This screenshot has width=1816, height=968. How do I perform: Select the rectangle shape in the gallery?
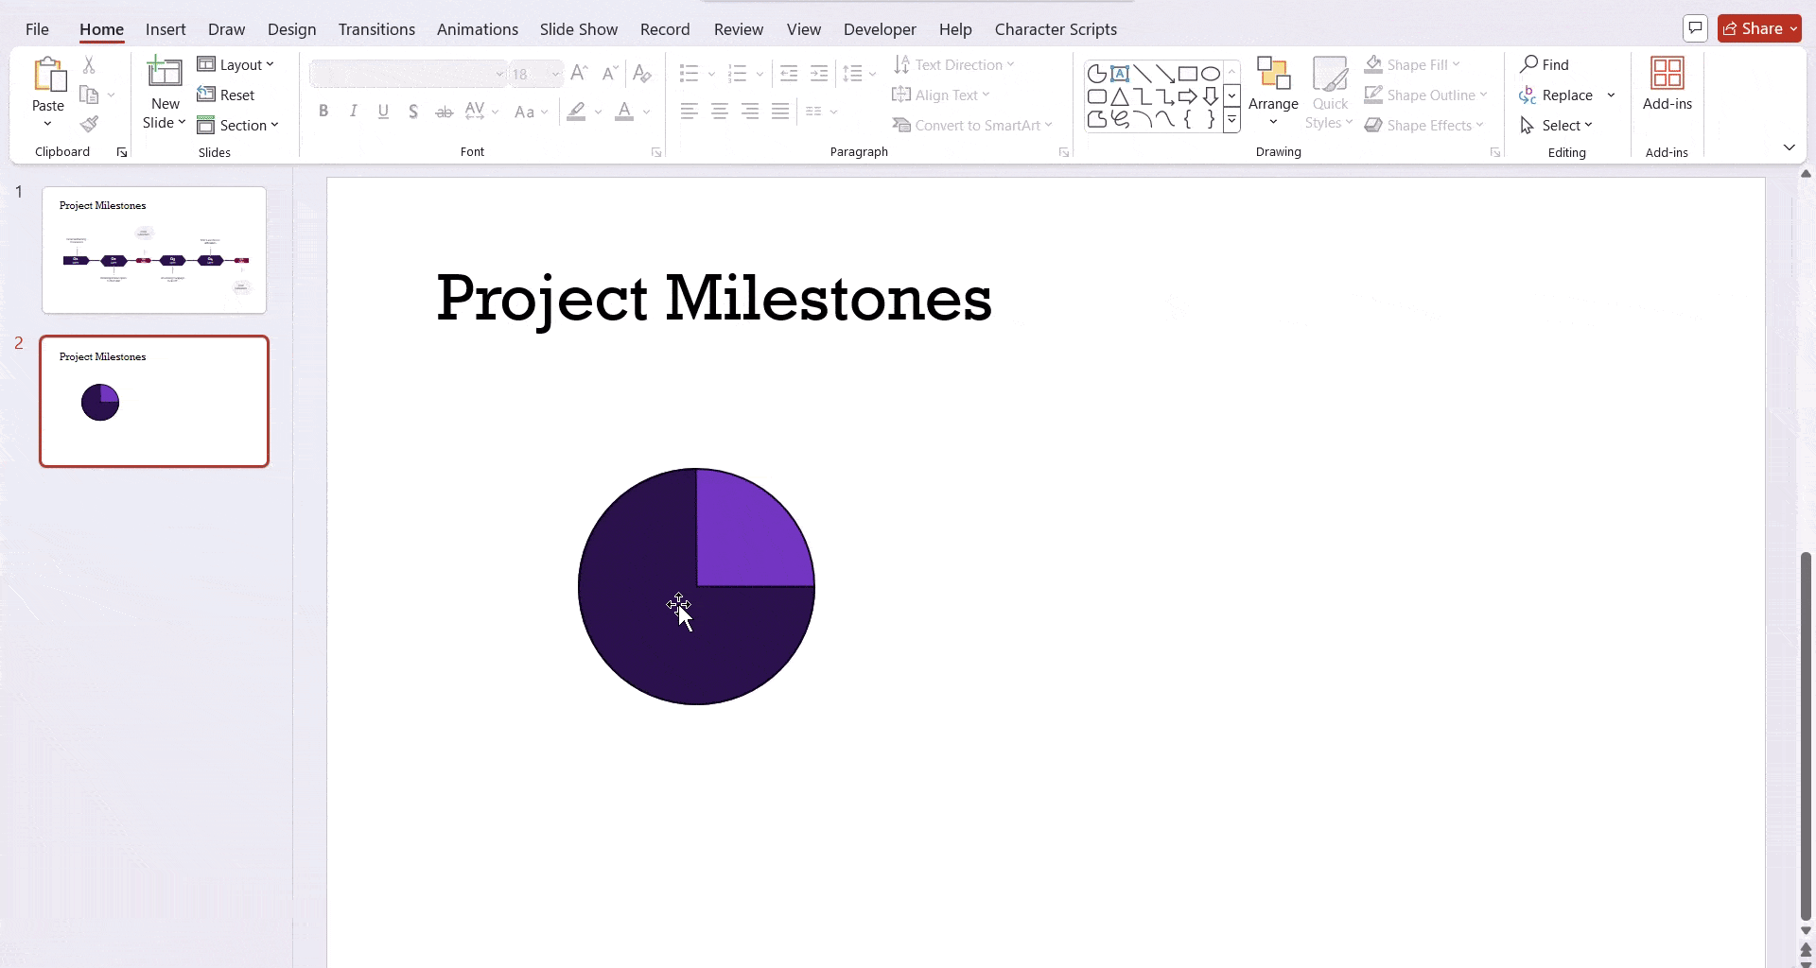[1188, 74]
